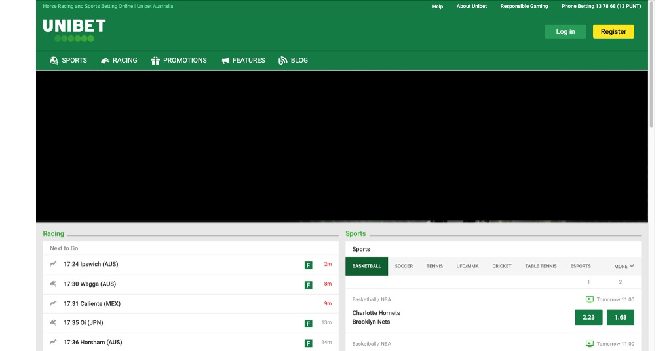Image resolution: width=671 pixels, height=351 pixels.
Task: Open the 17:30 Wagga (AUS) race
Action: pos(90,284)
